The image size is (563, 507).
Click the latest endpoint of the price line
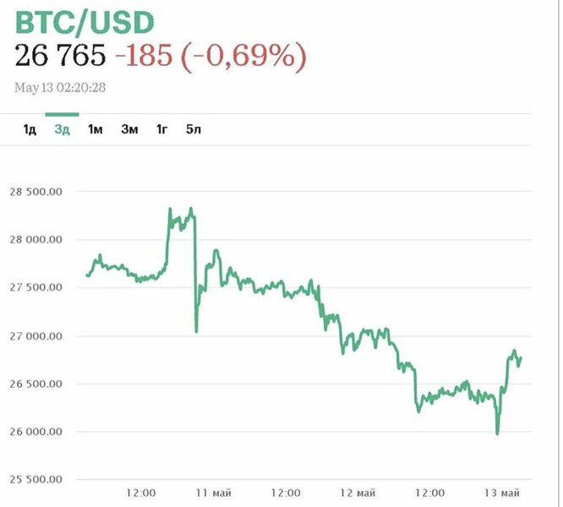coord(522,357)
